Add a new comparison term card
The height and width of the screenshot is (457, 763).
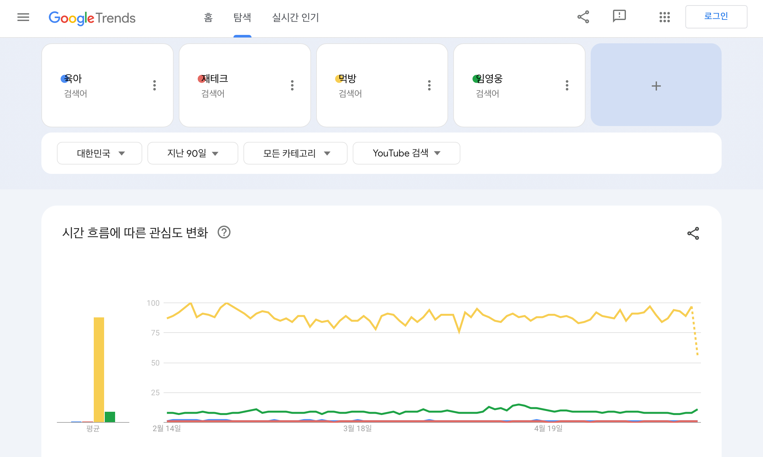tap(656, 85)
